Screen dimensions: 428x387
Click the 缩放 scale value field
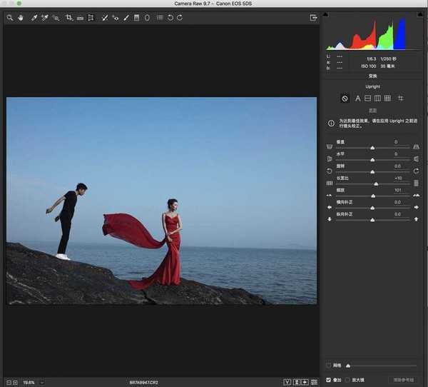pos(397,190)
